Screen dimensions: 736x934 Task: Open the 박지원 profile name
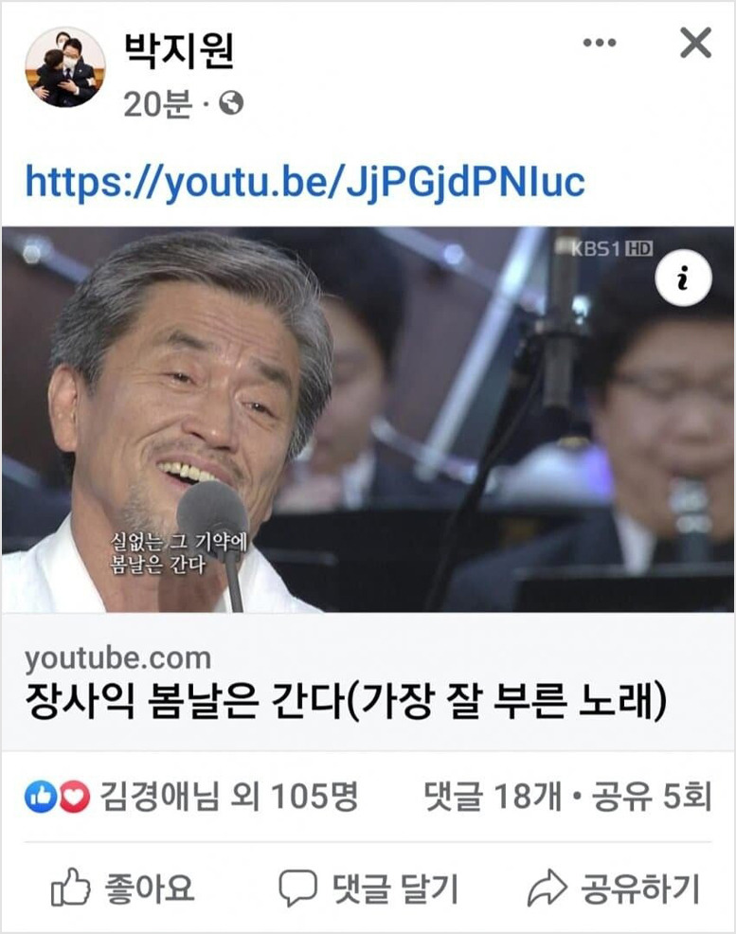179,52
